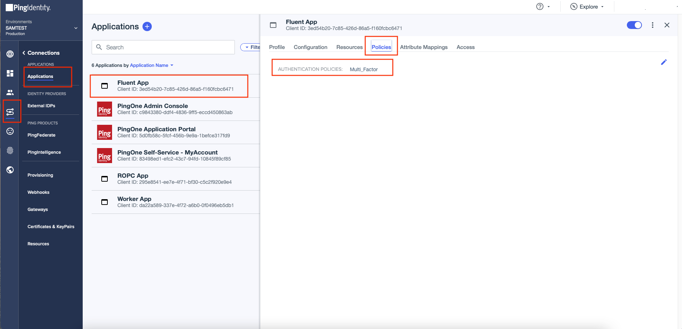Screen dimensions: 682x329
Task: Open the three-dot menu for Fluent App
Action: pyautogui.click(x=652, y=25)
